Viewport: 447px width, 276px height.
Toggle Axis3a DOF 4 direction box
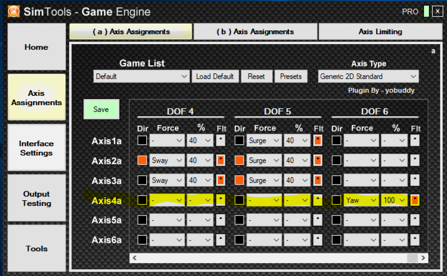pos(142,180)
